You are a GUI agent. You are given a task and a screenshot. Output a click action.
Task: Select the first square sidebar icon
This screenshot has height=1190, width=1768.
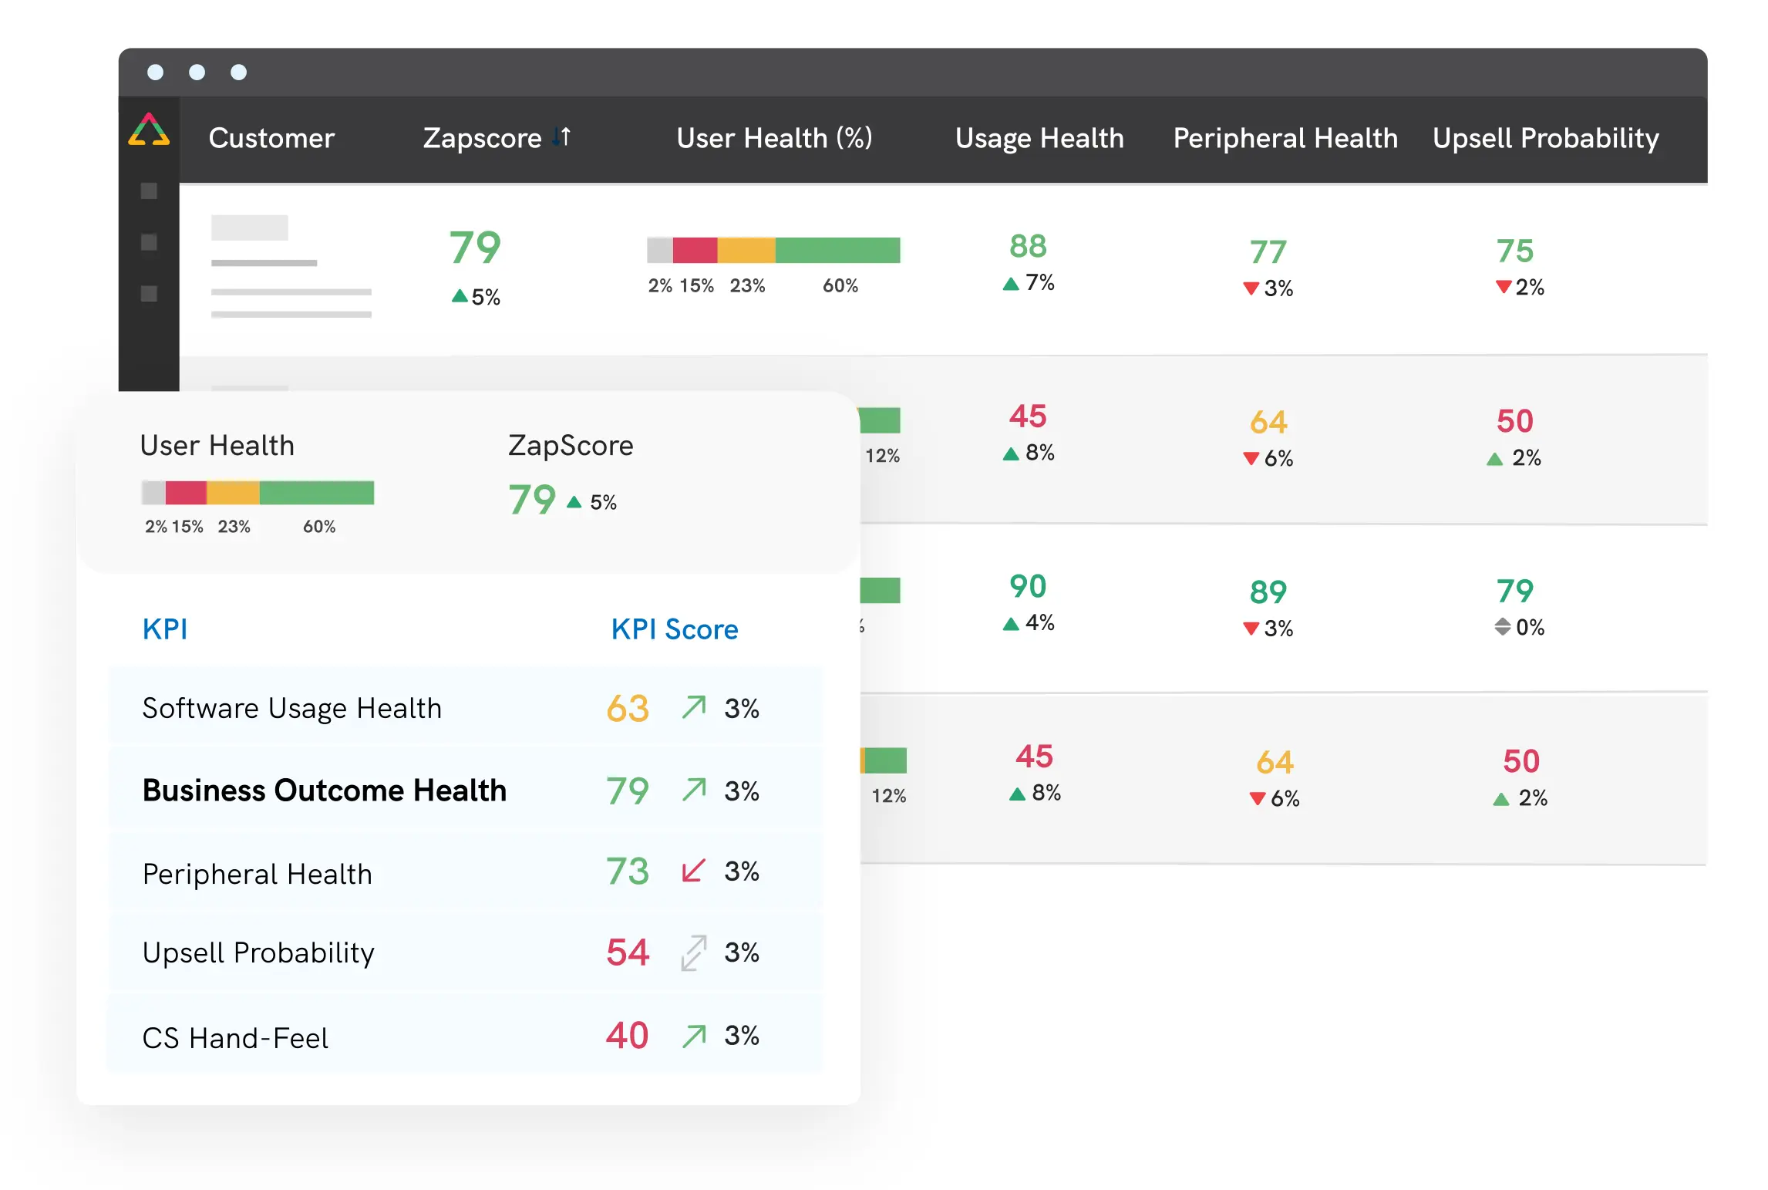(x=149, y=190)
